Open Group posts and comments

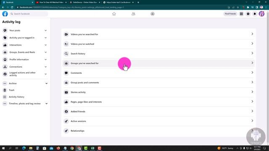158,83
